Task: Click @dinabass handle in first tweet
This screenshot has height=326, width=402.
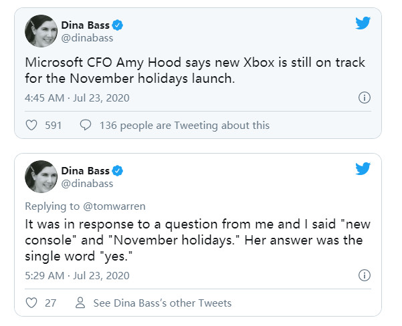Action: coord(87,38)
